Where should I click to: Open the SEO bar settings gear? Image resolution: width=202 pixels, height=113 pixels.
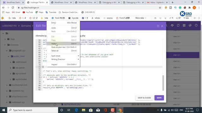click(195, 18)
